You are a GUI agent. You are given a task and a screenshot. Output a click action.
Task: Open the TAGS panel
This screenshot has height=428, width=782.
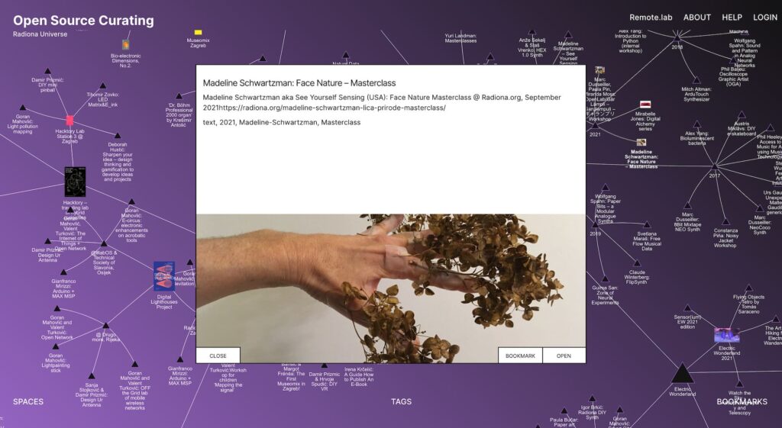402,401
